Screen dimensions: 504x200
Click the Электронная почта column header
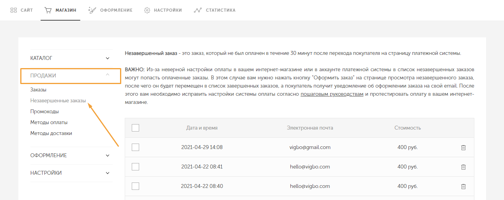click(x=310, y=128)
